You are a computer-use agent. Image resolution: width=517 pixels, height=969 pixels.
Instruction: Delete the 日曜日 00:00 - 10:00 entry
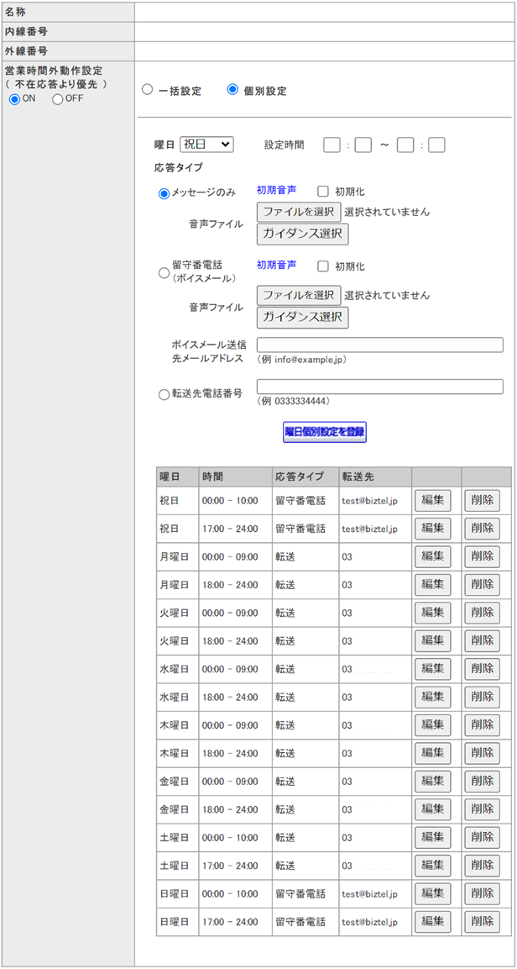(482, 893)
